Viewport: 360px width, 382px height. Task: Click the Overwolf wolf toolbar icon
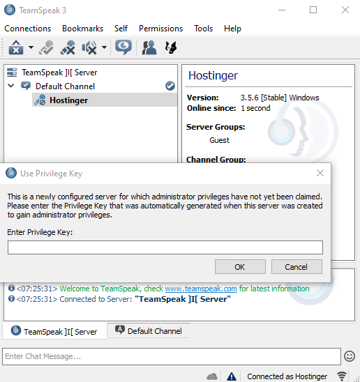click(x=171, y=47)
